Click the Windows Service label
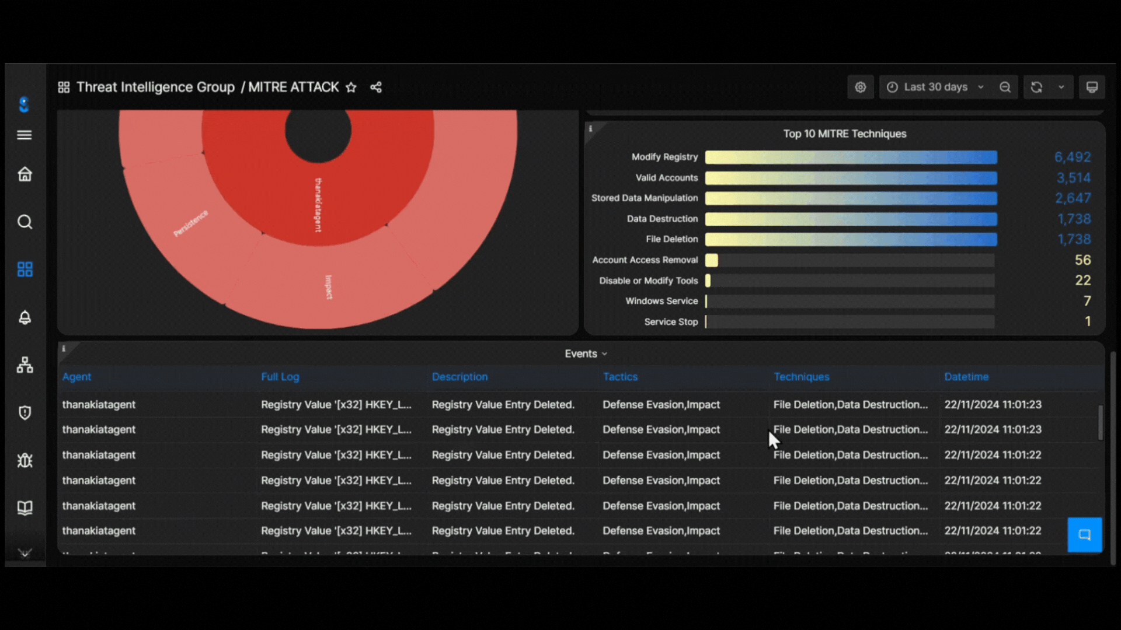 coord(662,301)
